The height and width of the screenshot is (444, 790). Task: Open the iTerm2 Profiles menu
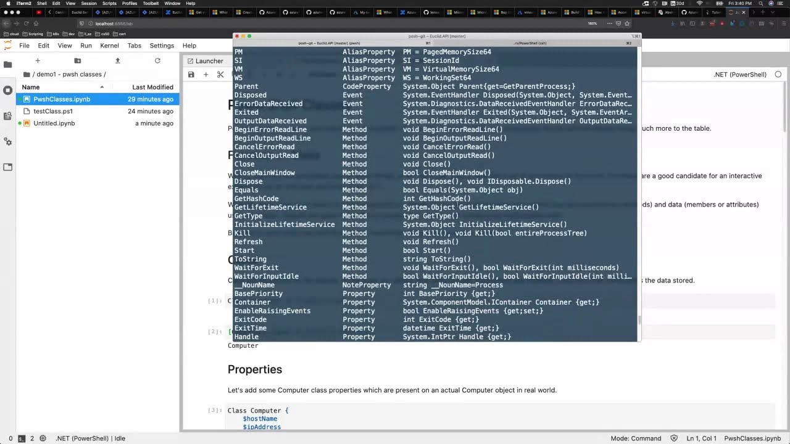point(130,3)
